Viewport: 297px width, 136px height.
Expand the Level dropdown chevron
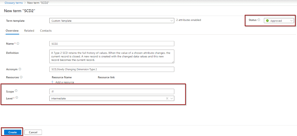[x=172, y=98]
